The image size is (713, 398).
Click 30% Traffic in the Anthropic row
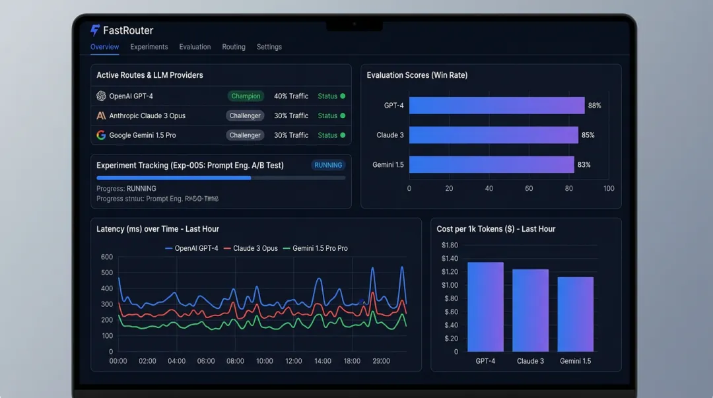291,116
